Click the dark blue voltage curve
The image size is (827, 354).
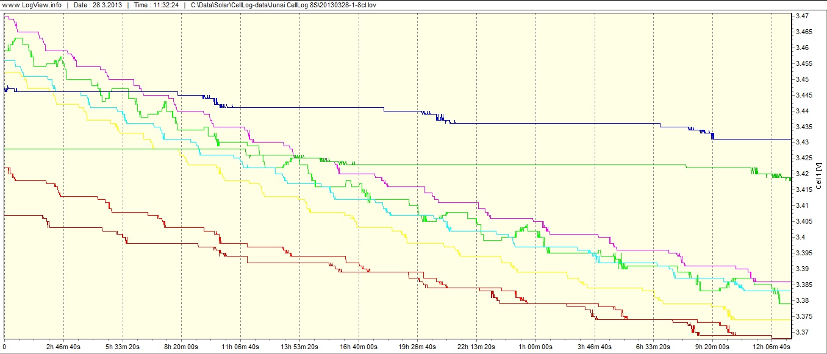[x=305, y=107]
